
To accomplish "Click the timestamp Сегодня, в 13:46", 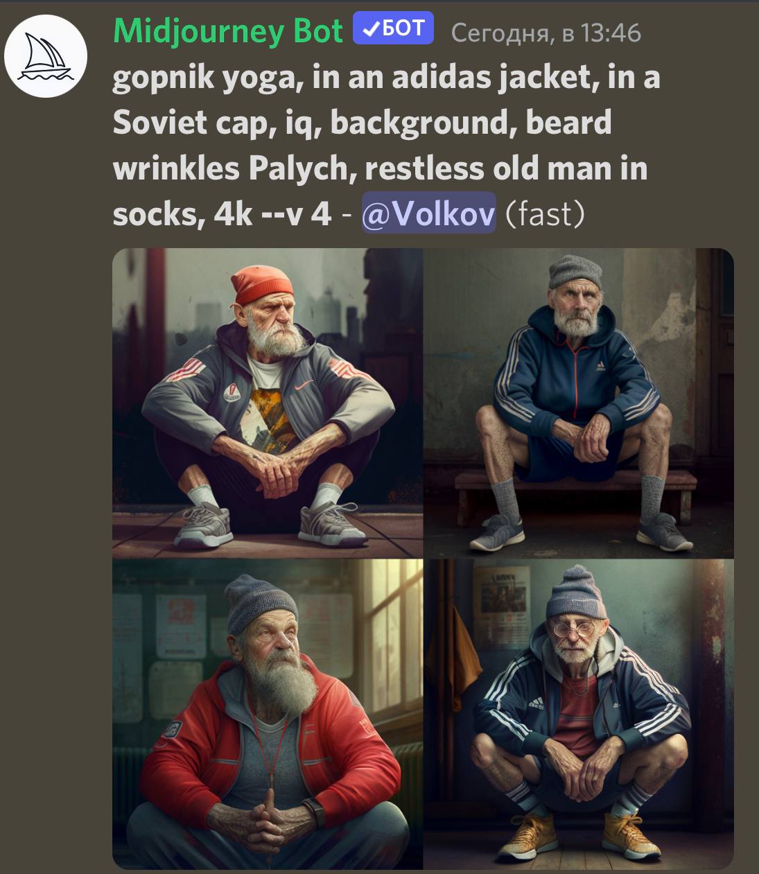I will 546,33.
